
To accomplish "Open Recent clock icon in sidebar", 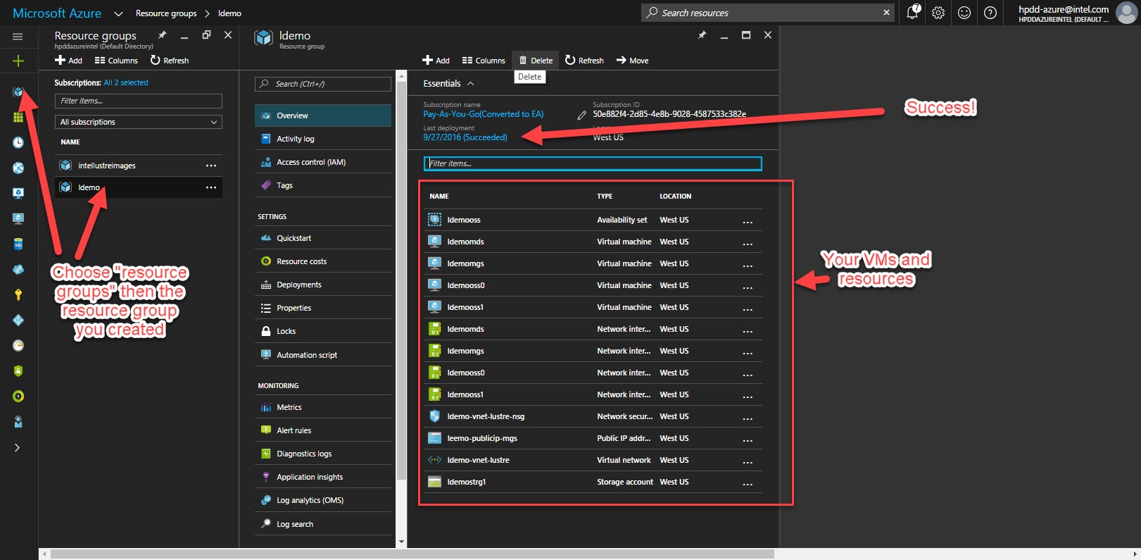I will (18, 142).
